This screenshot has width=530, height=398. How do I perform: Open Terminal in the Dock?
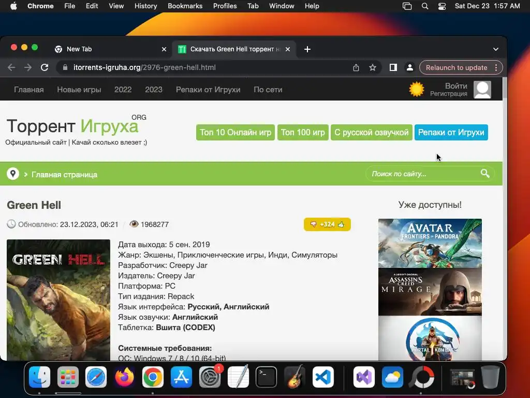click(x=267, y=377)
